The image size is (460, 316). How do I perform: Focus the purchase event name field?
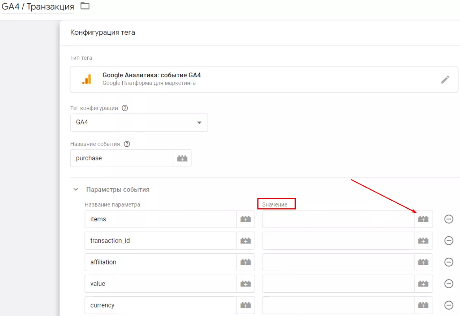click(x=122, y=158)
